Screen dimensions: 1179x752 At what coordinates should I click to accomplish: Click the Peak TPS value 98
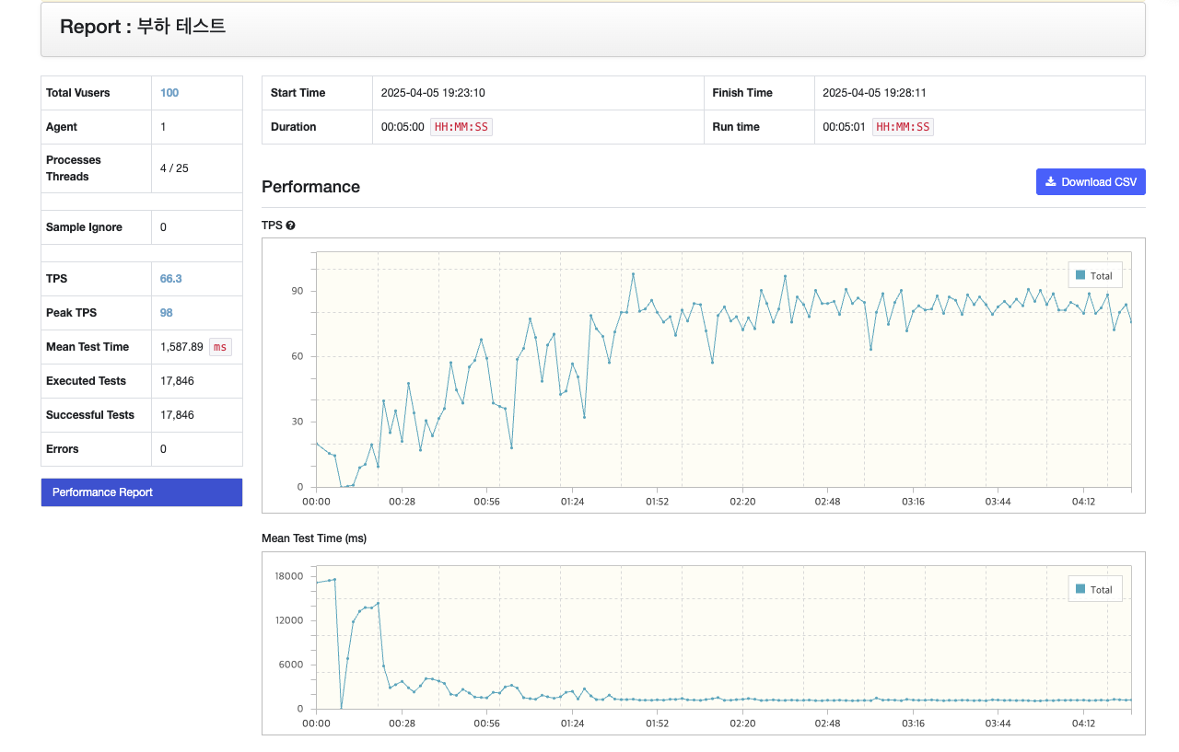coord(167,313)
